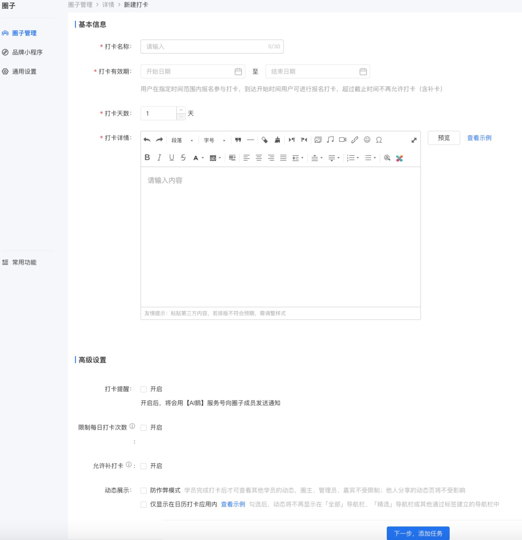Decrease 打卡天数 with the down arrow
The height and width of the screenshot is (540, 522).
point(181,117)
